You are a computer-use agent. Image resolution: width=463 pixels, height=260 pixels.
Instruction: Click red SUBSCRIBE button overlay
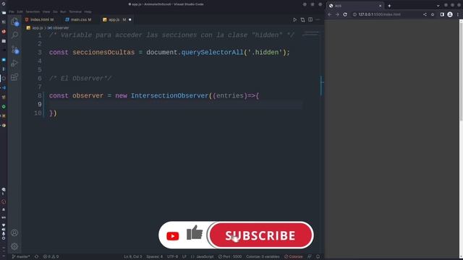click(x=261, y=235)
